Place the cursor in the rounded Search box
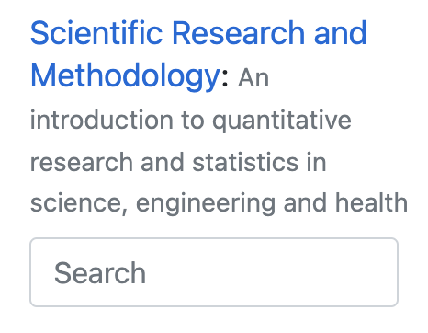This screenshot has height=333, width=428. point(214,272)
